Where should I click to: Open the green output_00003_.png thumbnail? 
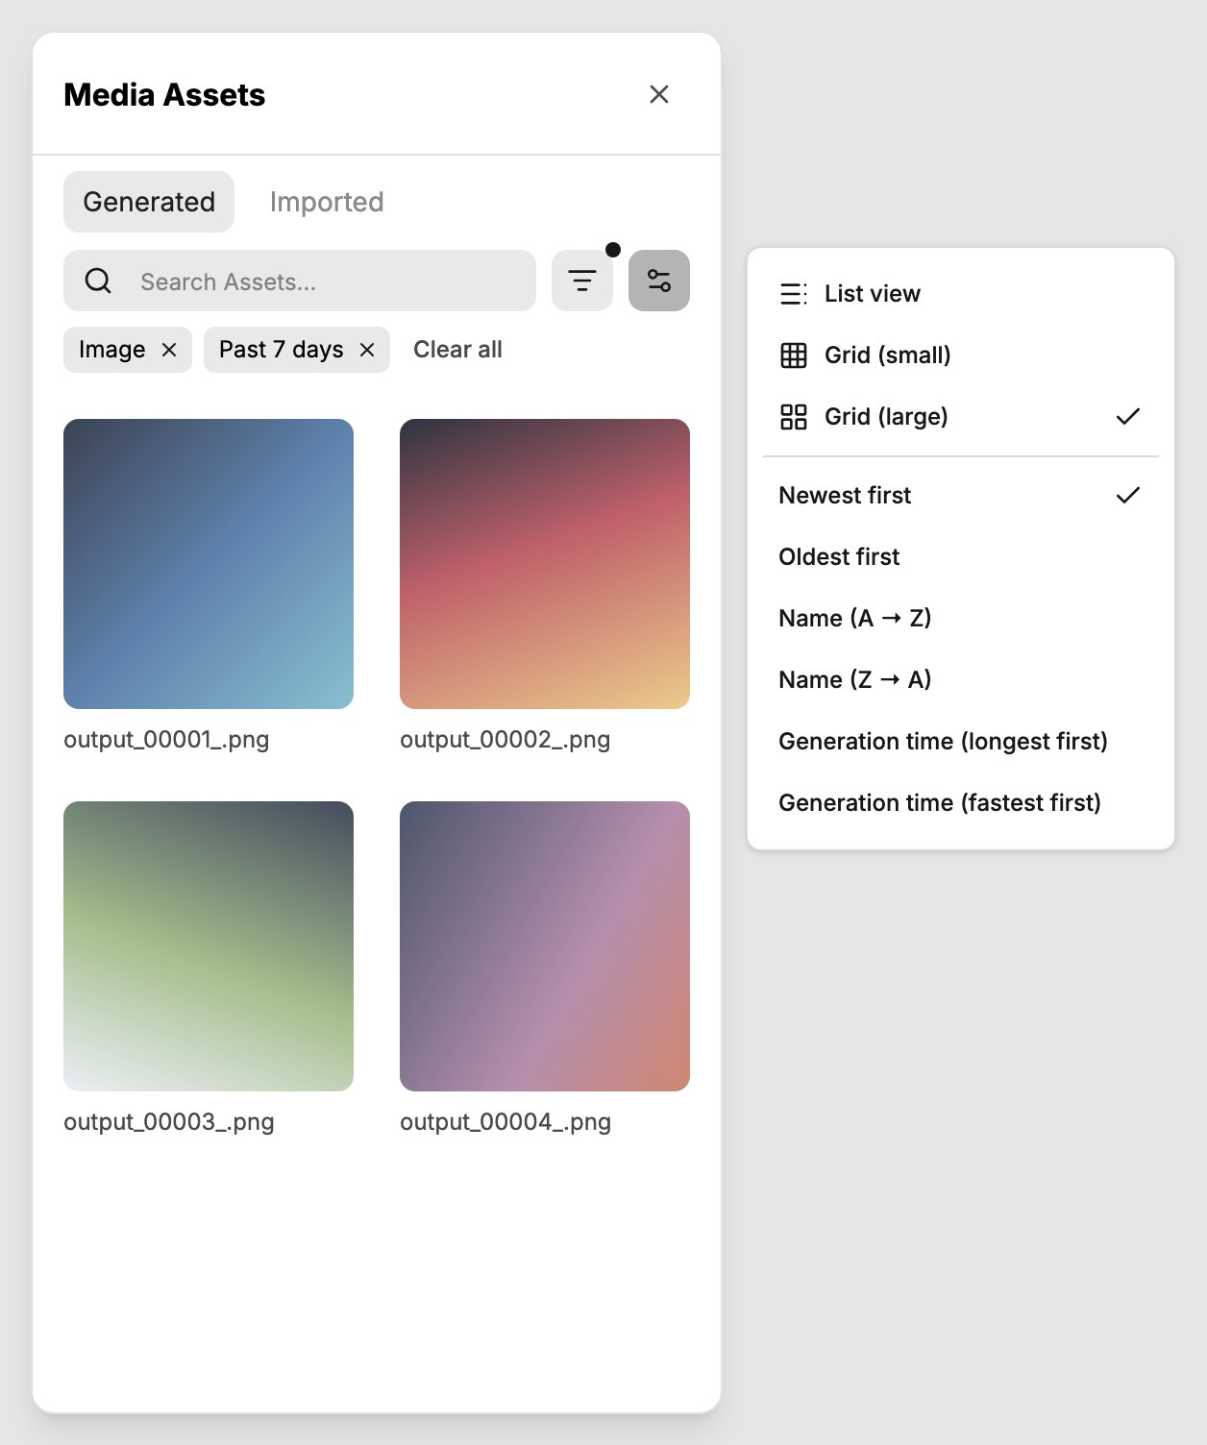(x=209, y=946)
